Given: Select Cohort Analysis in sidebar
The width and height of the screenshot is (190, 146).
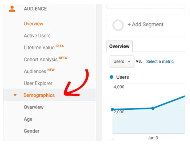Looking at the screenshot, I should tap(40, 59).
